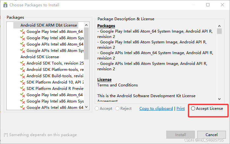This screenshot has width=230, height=144.
Task: Select the Android SDK ARM Dbt License group
Action: (x=48, y=25)
